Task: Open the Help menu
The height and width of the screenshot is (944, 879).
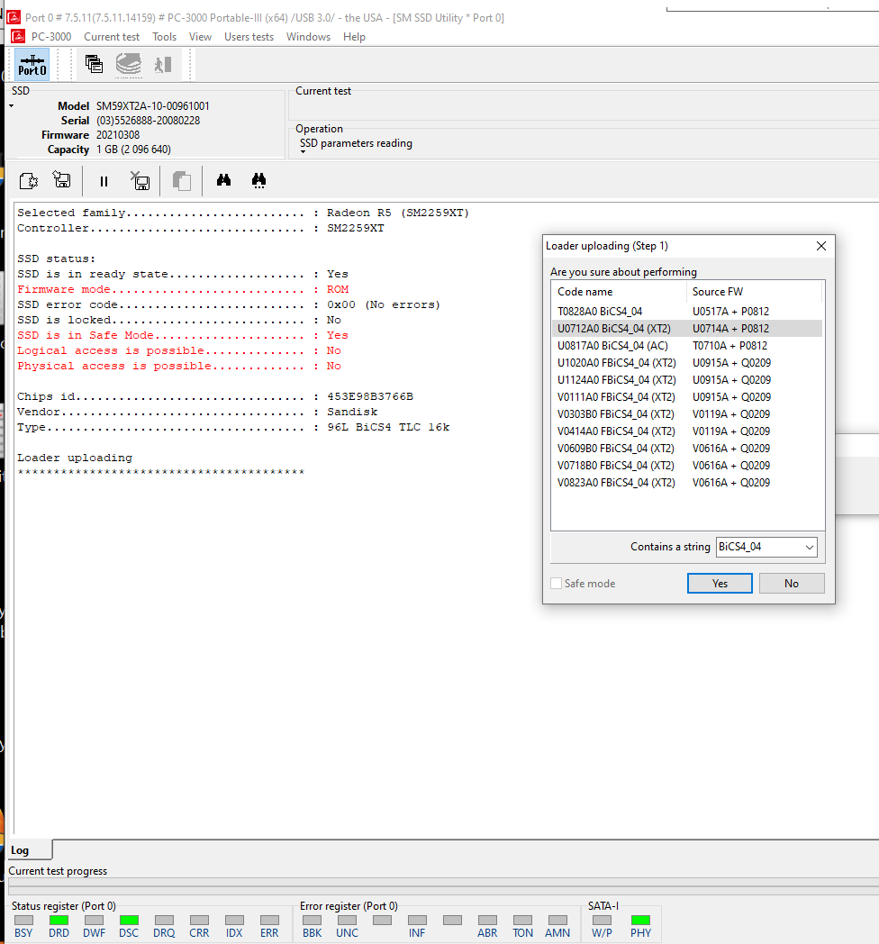Action: pyautogui.click(x=354, y=37)
